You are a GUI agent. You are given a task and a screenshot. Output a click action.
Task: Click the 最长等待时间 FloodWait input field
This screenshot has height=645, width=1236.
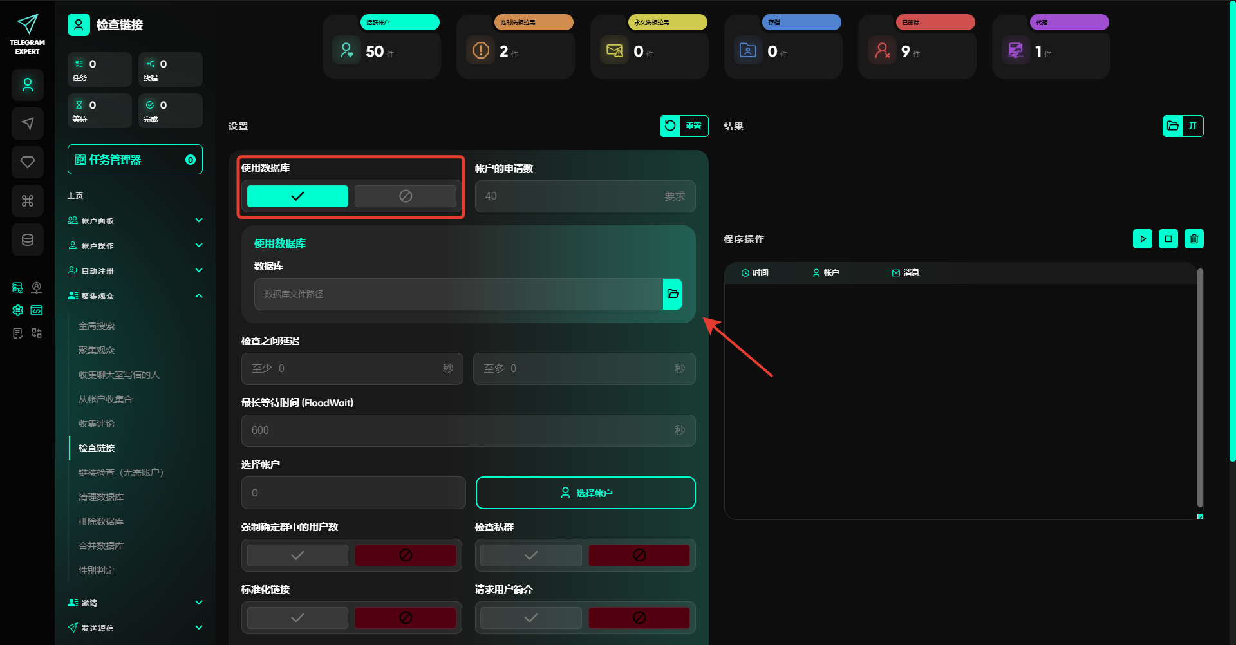[x=460, y=431]
